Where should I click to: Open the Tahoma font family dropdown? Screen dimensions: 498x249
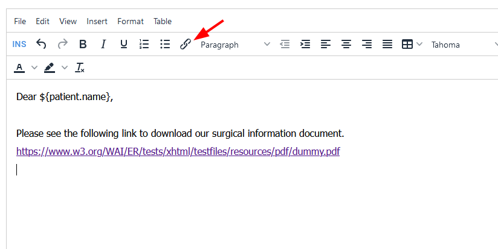click(462, 45)
